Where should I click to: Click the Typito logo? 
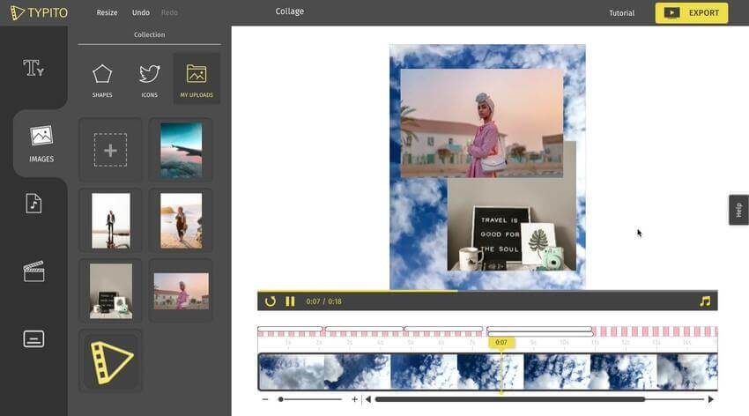pyautogui.click(x=42, y=12)
